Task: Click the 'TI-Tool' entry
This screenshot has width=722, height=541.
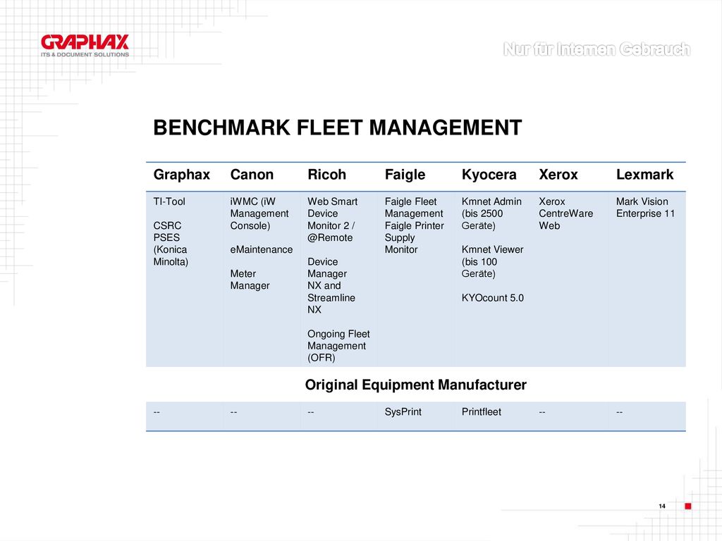Action: click(x=169, y=201)
